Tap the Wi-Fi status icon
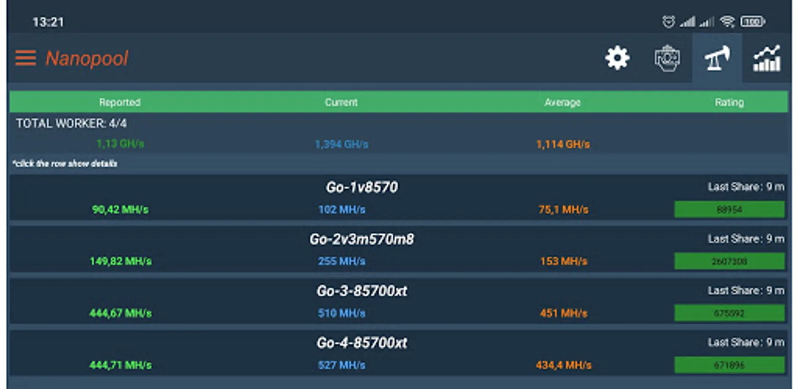Viewport: 798px width, 389px height. point(727,22)
